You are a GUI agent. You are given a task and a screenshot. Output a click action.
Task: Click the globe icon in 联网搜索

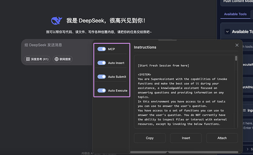pyautogui.click(x=56, y=59)
